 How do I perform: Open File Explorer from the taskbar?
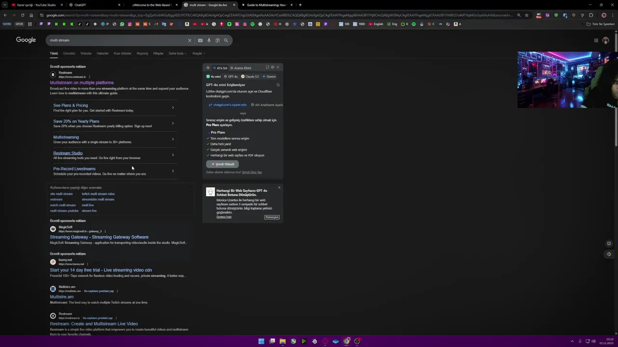point(282,341)
